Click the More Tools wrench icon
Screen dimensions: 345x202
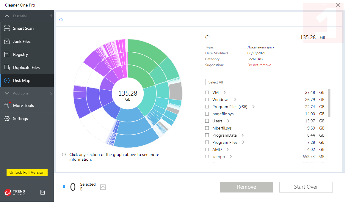(7, 105)
